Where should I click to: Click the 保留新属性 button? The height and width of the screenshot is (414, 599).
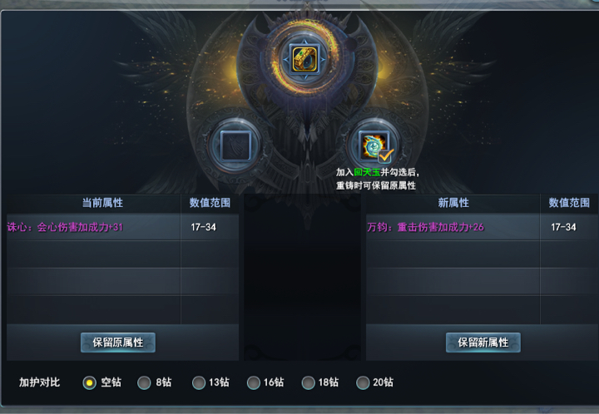[483, 343]
